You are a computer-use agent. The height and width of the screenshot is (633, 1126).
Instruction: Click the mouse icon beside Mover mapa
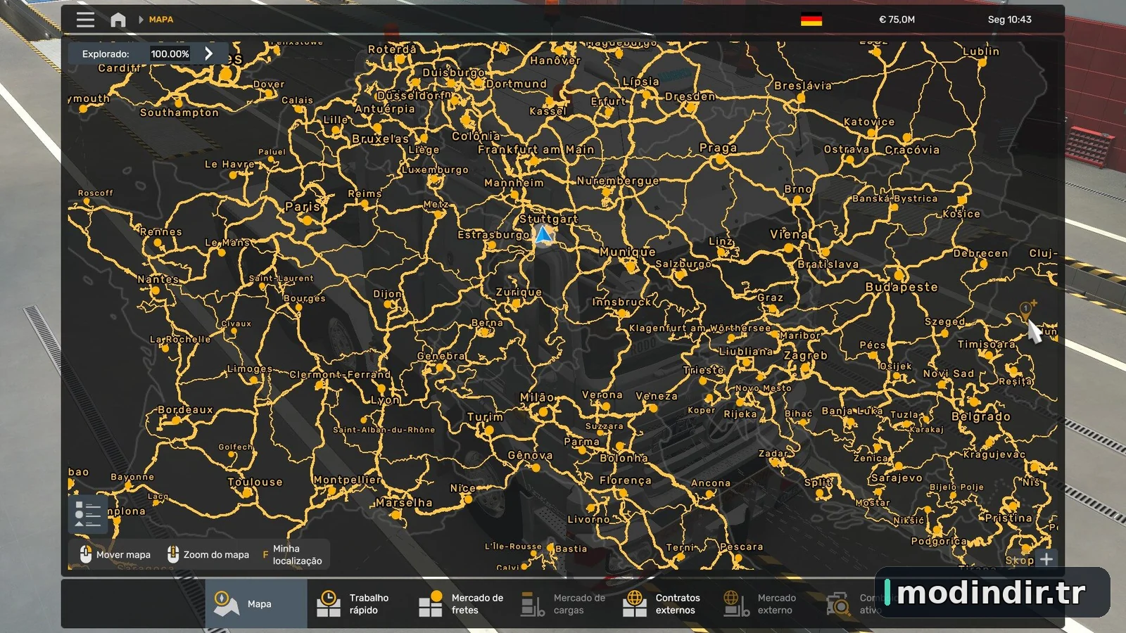pyautogui.click(x=86, y=554)
